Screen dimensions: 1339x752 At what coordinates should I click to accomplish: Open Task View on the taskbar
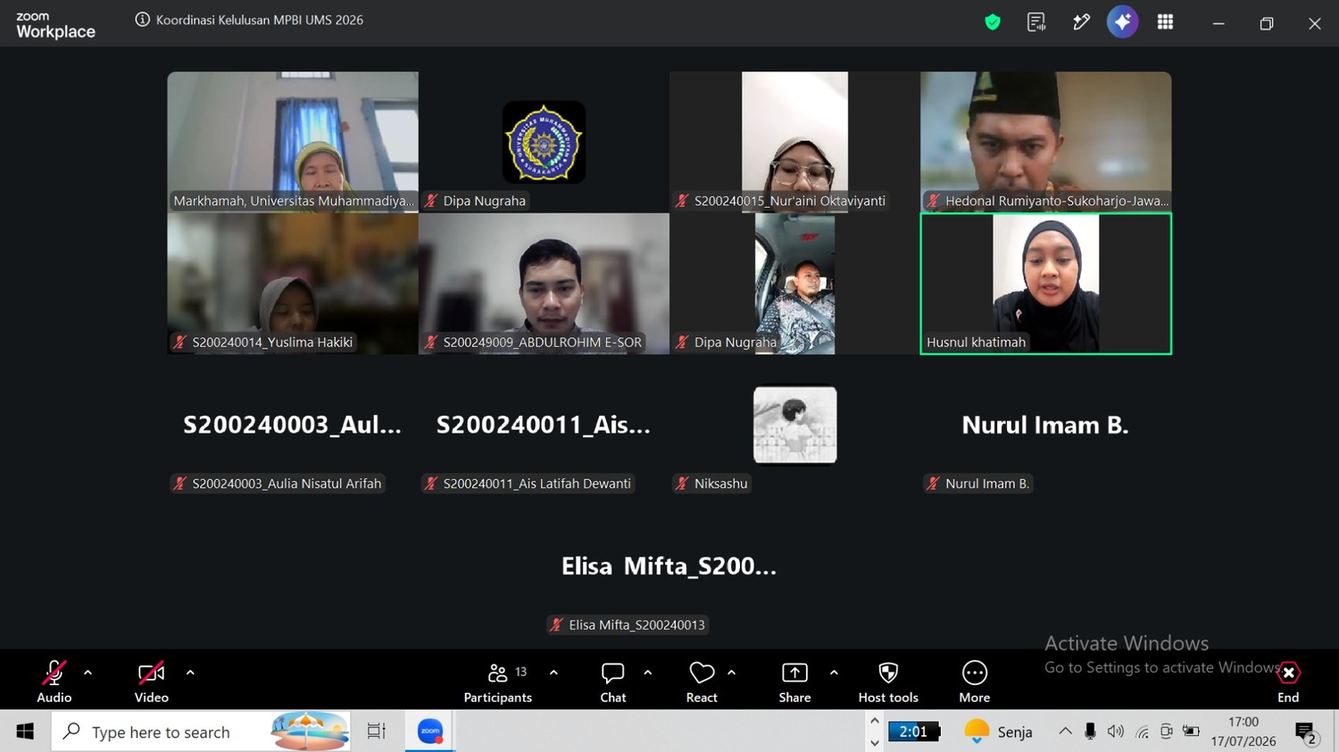pos(377,731)
